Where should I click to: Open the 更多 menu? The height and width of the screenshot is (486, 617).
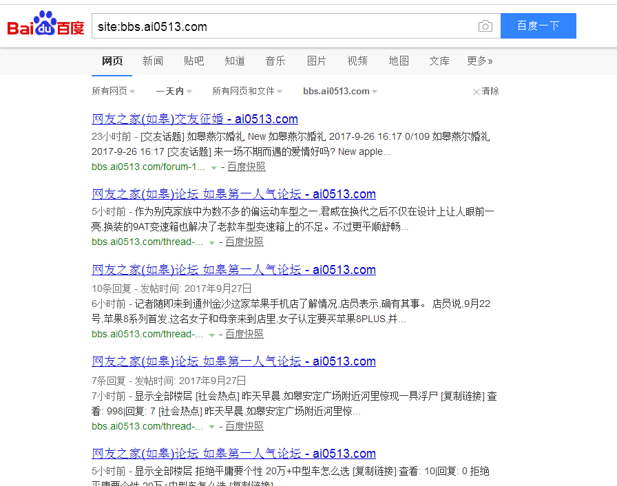click(x=480, y=61)
